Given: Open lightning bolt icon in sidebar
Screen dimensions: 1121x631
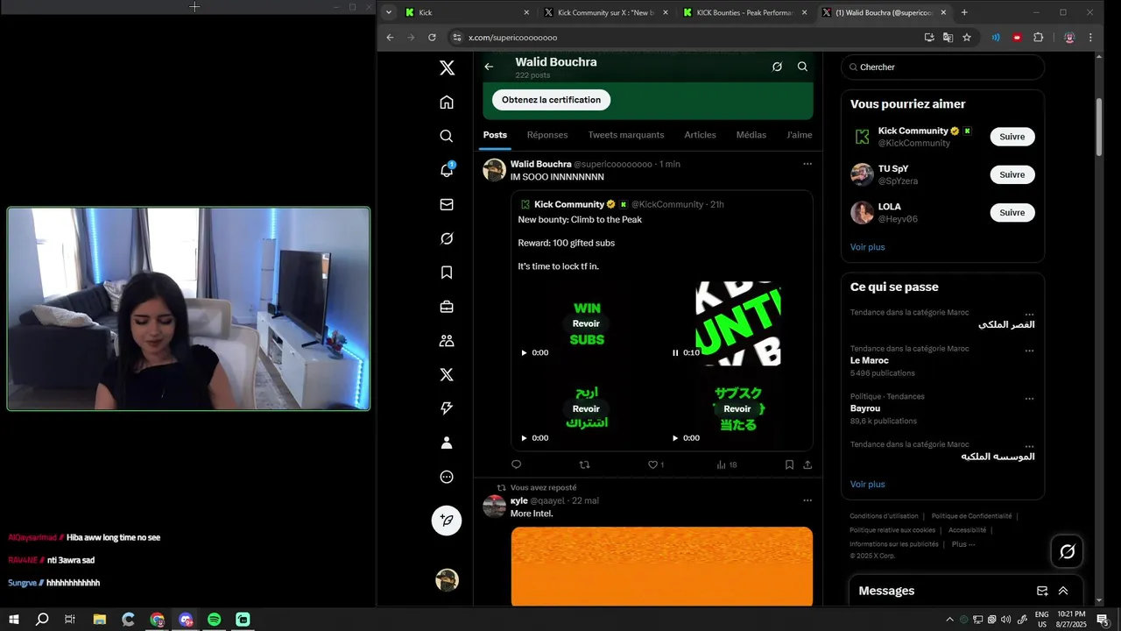Looking at the screenshot, I should click(x=447, y=408).
